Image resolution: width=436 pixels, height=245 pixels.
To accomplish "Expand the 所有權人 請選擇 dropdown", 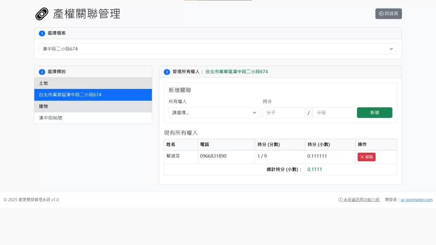I will pos(214,113).
